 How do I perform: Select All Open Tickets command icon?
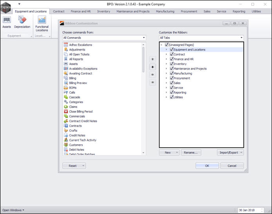pos(66,54)
